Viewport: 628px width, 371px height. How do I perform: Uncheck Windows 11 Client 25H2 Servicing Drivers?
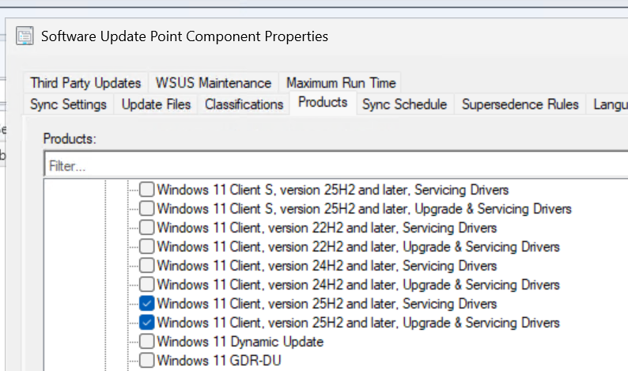pyautogui.click(x=147, y=304)
